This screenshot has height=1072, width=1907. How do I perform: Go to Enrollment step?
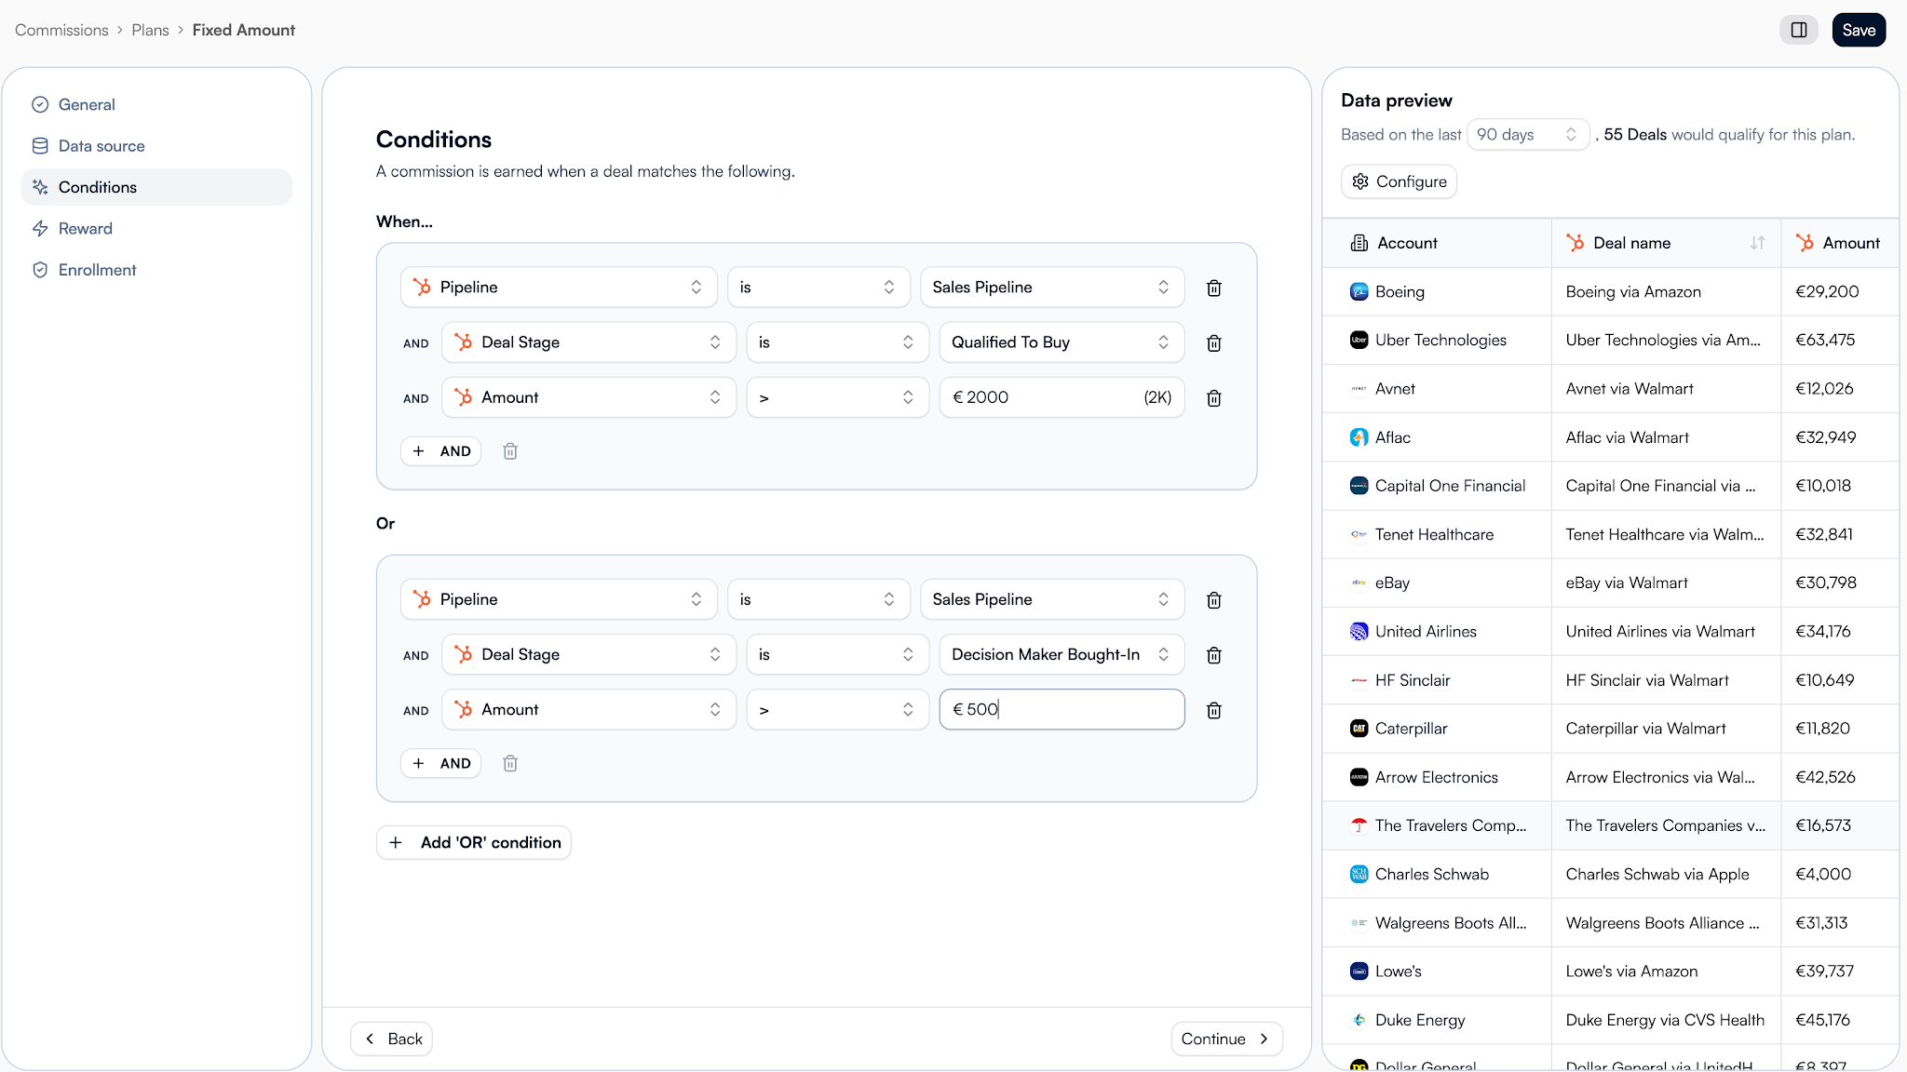[x=156, y=270]
